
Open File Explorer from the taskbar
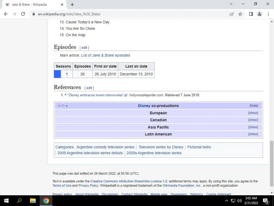tap(33, 201)
